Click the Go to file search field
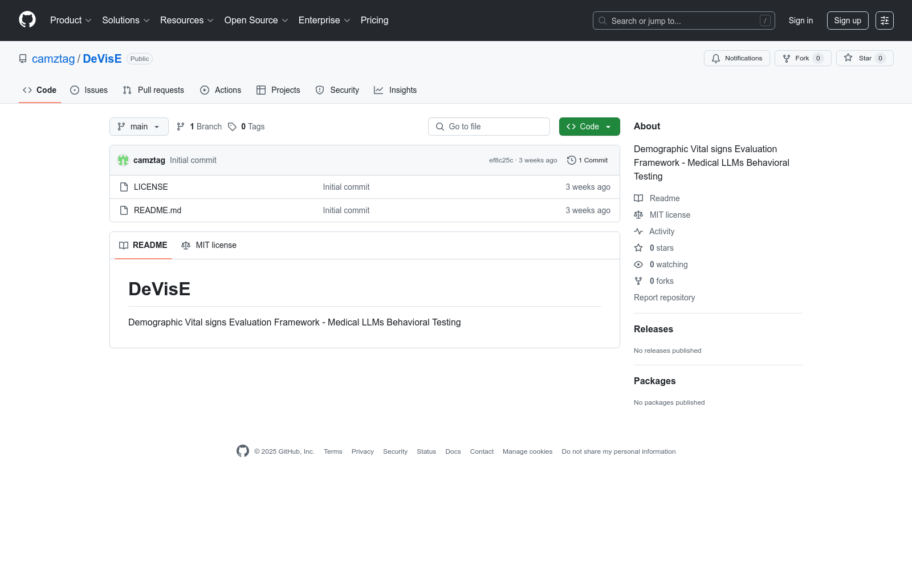This screenshot has width=912, height=570. point(489,127)
